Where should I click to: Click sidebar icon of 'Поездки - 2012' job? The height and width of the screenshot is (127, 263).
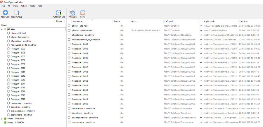tap(8, 76)
